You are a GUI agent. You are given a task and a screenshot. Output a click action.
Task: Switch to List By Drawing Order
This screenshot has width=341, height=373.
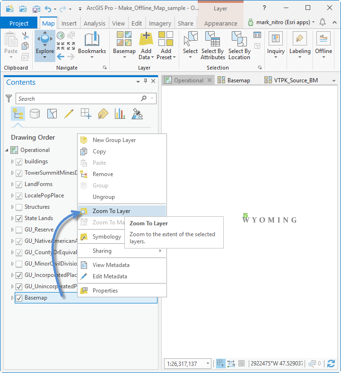coord(18,114)
